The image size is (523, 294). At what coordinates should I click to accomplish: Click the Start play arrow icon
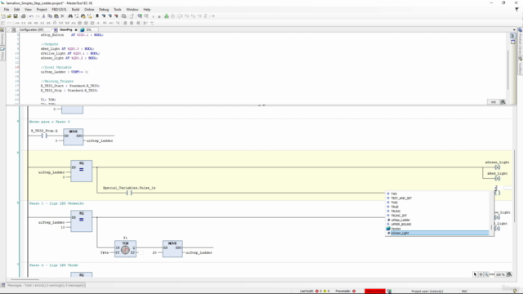[x=153, y=16]
